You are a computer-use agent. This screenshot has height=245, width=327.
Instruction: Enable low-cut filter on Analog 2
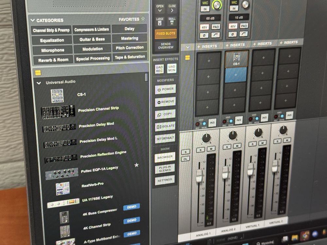[244, 34]
